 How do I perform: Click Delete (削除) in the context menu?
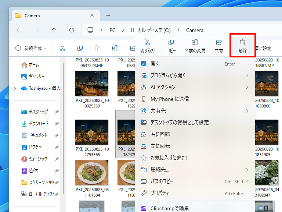242,46
